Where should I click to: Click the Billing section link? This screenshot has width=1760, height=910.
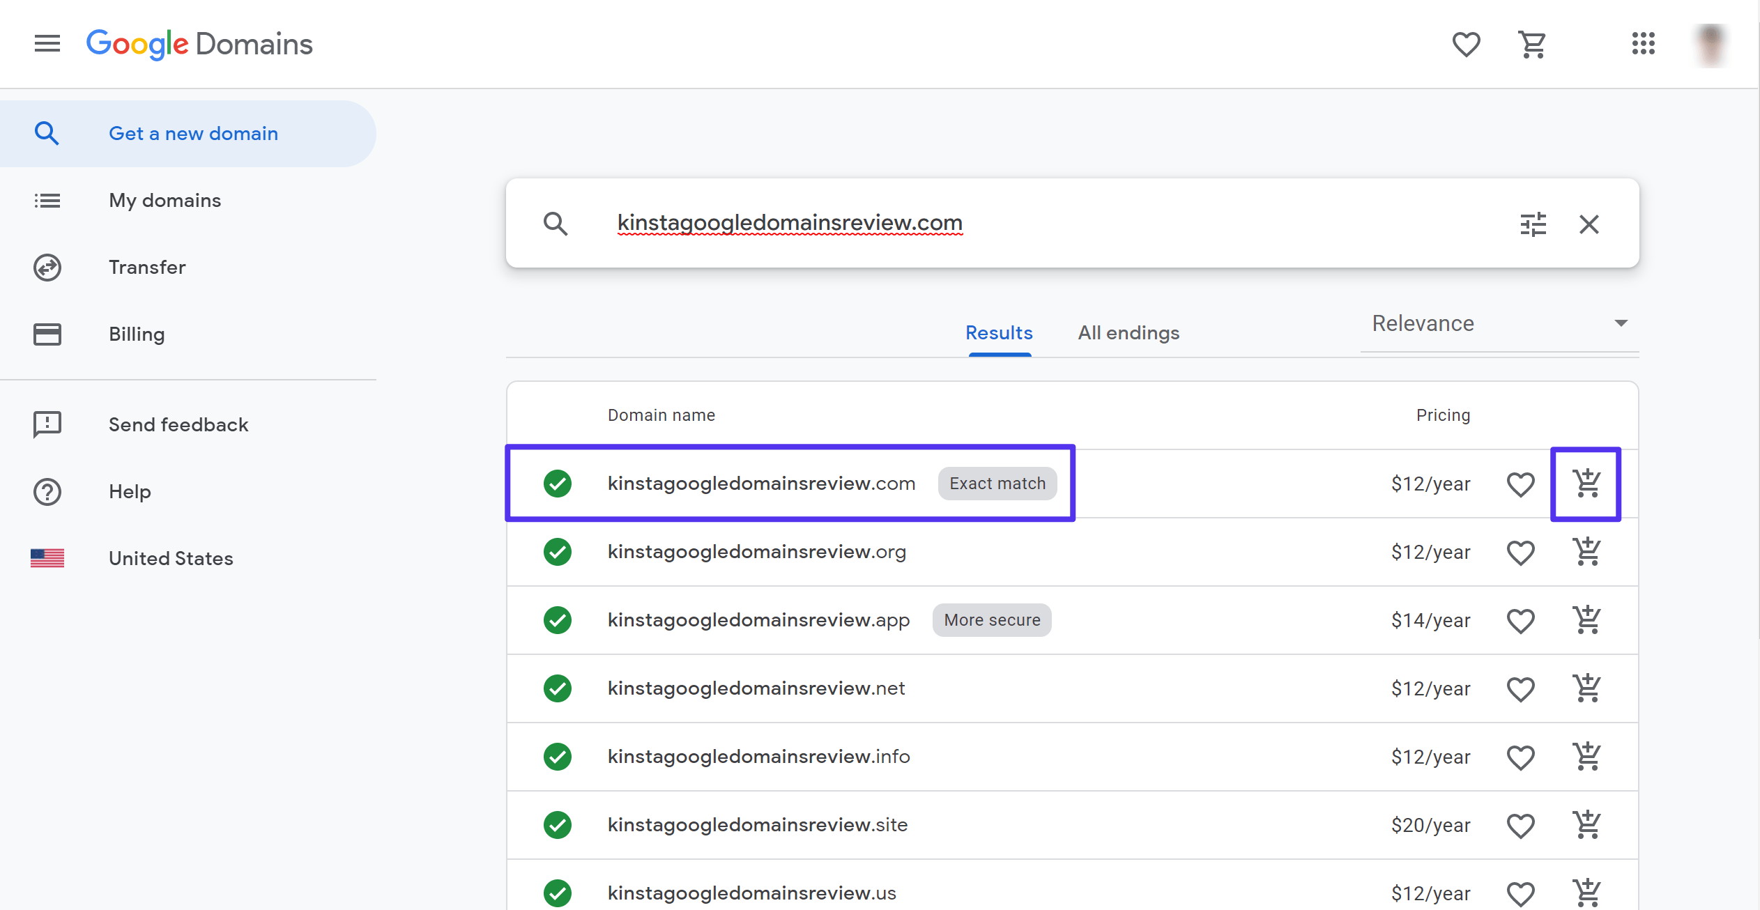tap(136, 334)
